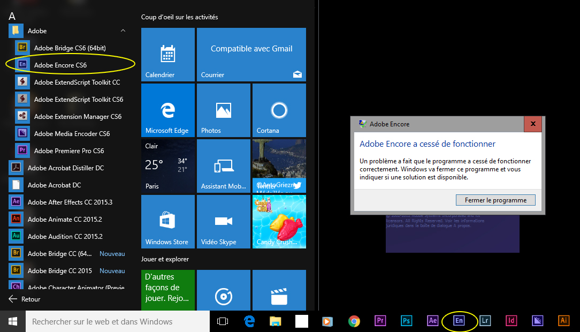Open Adobe Media Encoder CS6 from app list
The width and height of the screenshot is (580, 332).
click(x=72, y=134)
